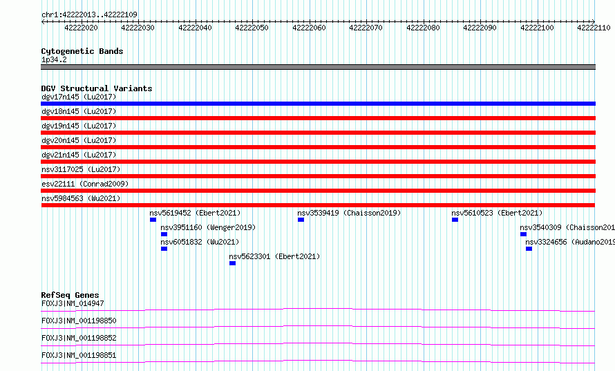The height and width of the screenshot is (371, 615).
Task: Click ruler position 42222030
Action: [138, 28]
